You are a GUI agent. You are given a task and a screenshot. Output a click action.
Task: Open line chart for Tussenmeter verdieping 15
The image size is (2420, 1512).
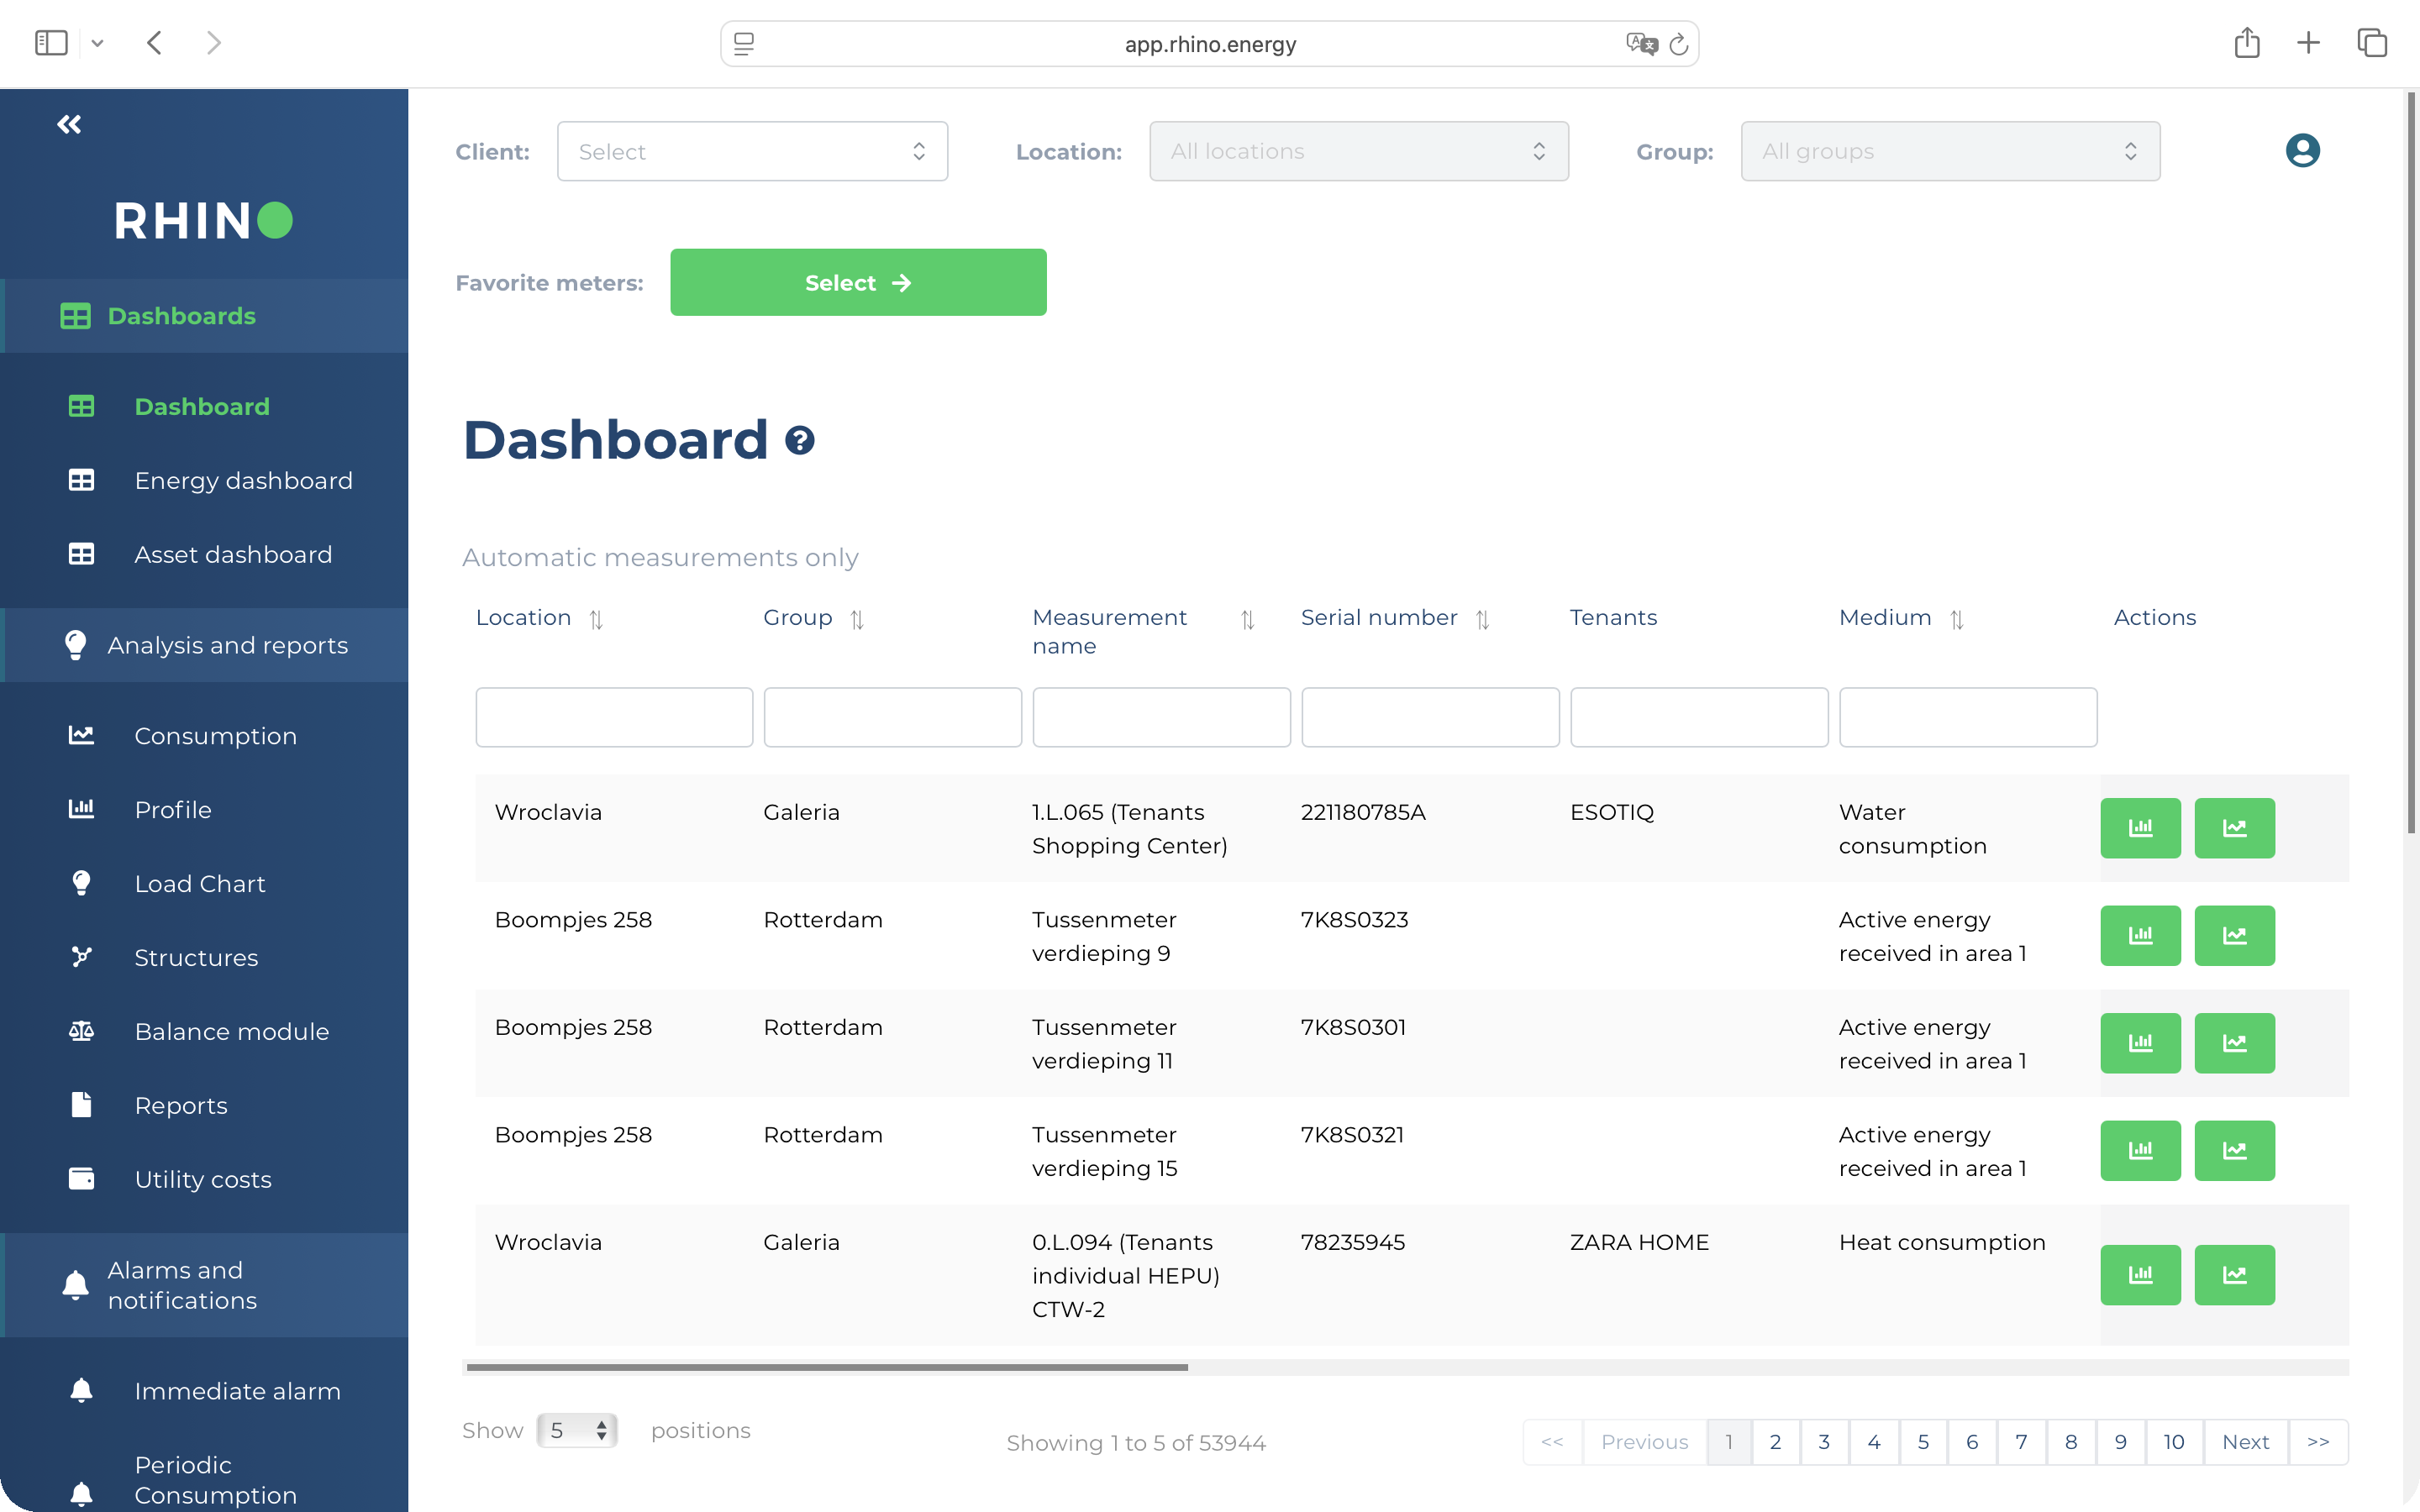tap(2234, 1151)
